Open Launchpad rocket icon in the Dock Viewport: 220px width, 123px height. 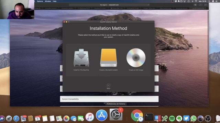(x=9, y=119)
